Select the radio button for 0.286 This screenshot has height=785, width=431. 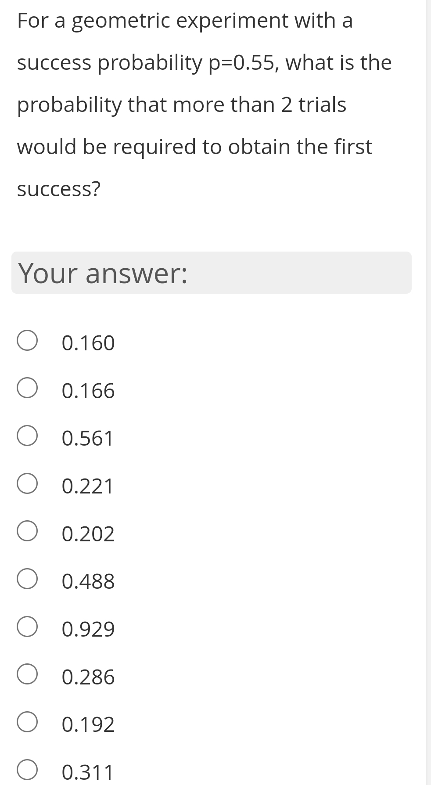click(x=27, y=676)
